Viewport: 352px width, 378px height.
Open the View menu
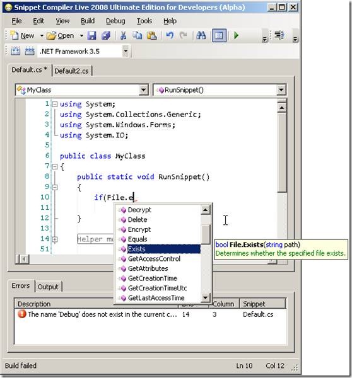[x=62, y=21]
